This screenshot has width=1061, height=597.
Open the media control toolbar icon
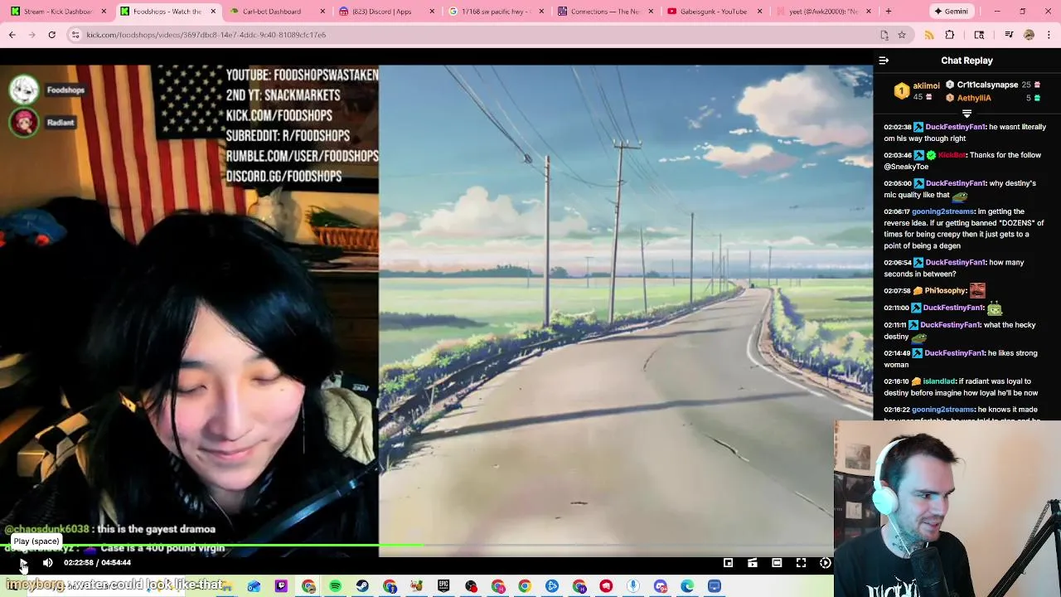1009,35
